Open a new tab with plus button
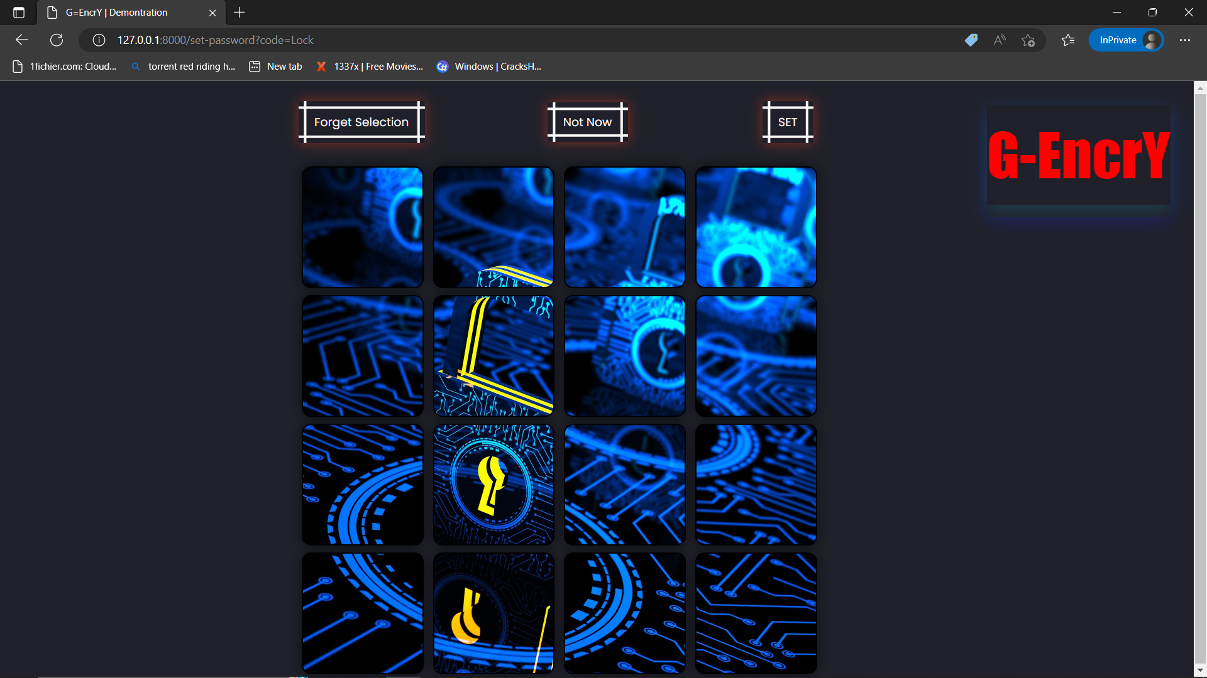 240,13
